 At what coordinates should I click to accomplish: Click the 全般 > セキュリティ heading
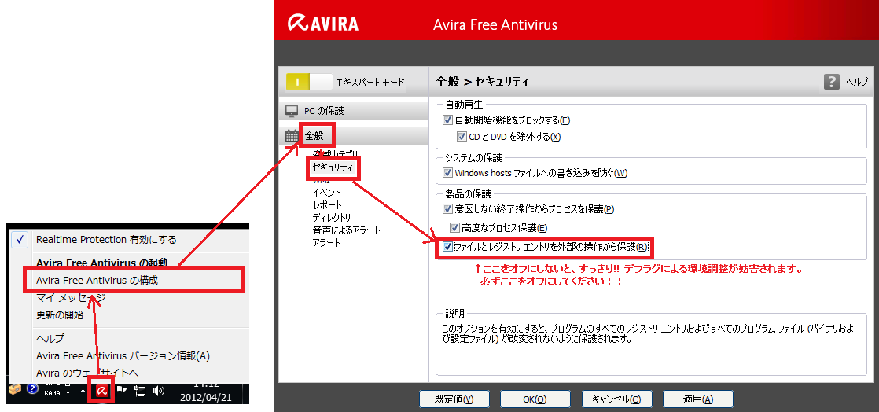coord(482,82)
